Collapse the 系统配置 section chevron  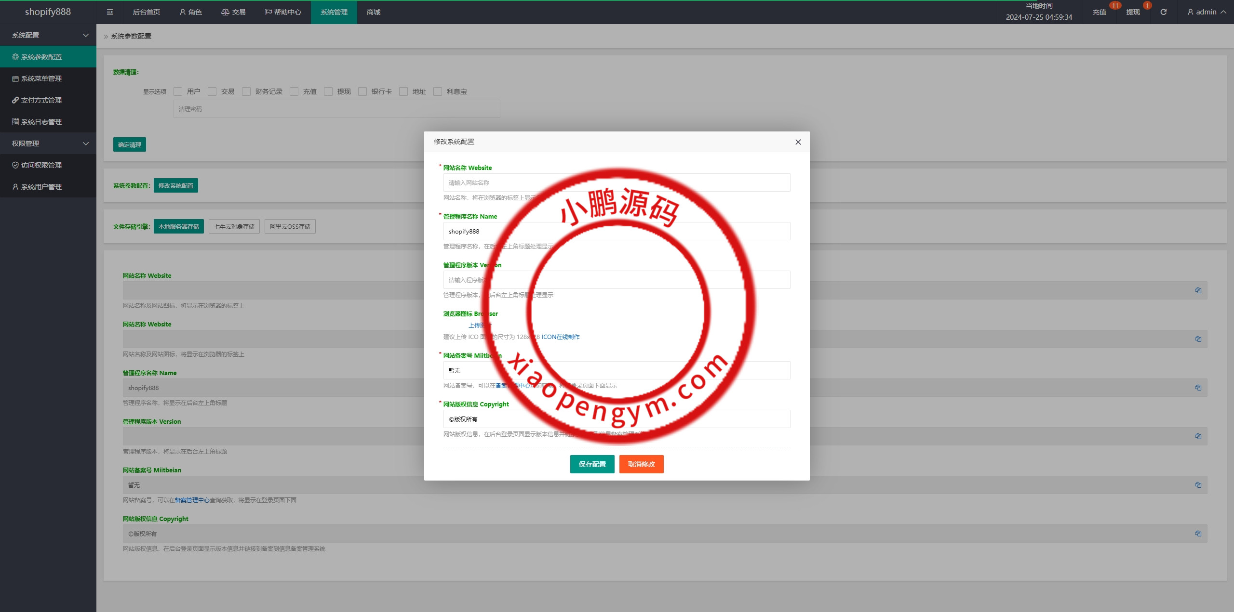[86, 35]
